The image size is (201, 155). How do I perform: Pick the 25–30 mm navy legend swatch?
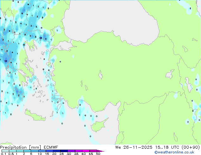point(64,151)
